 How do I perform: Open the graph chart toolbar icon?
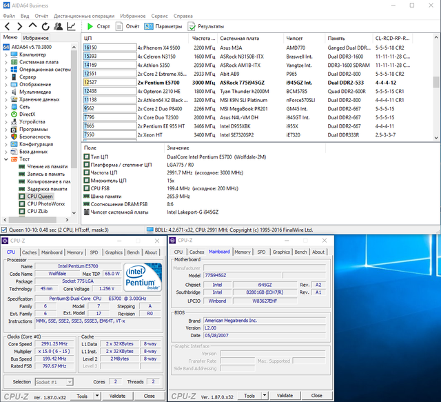pos(71,26)
